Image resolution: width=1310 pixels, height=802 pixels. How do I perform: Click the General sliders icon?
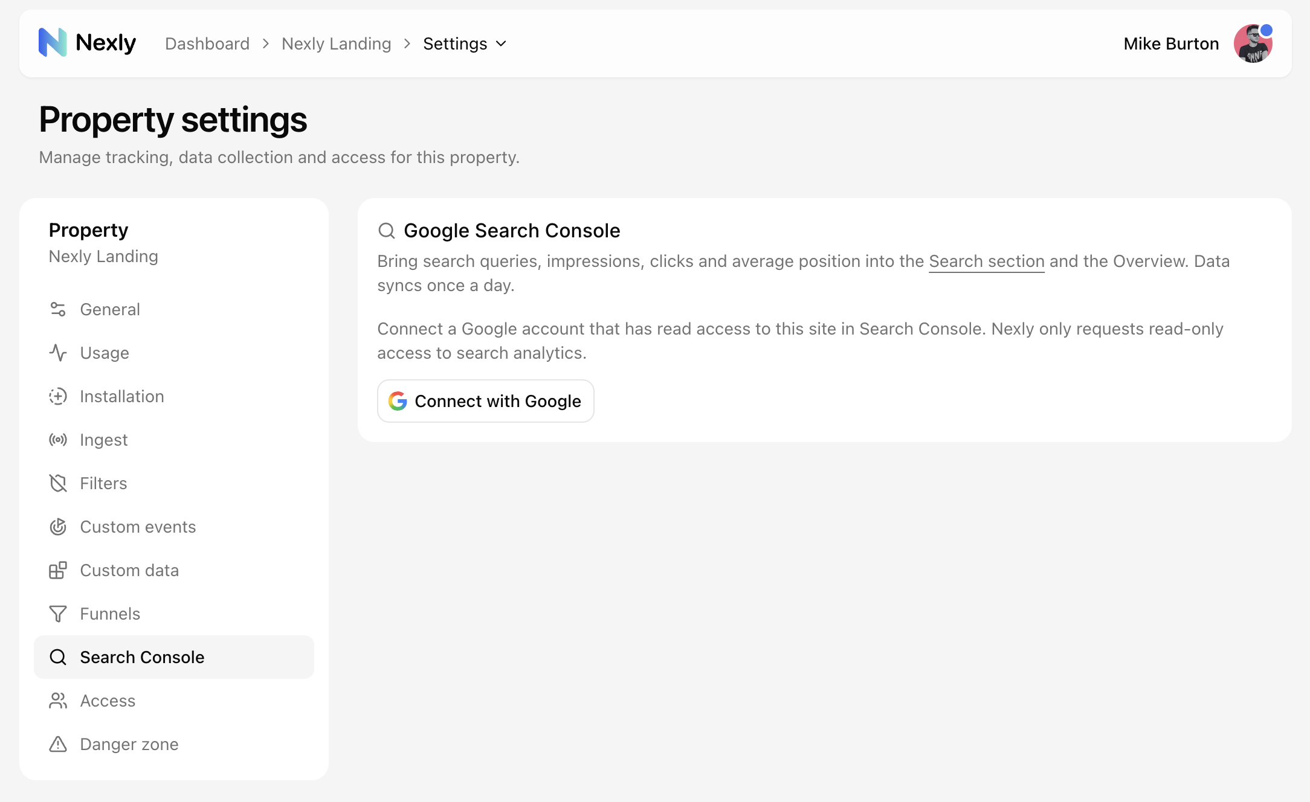pyautogui.click(x=58, y=309)
